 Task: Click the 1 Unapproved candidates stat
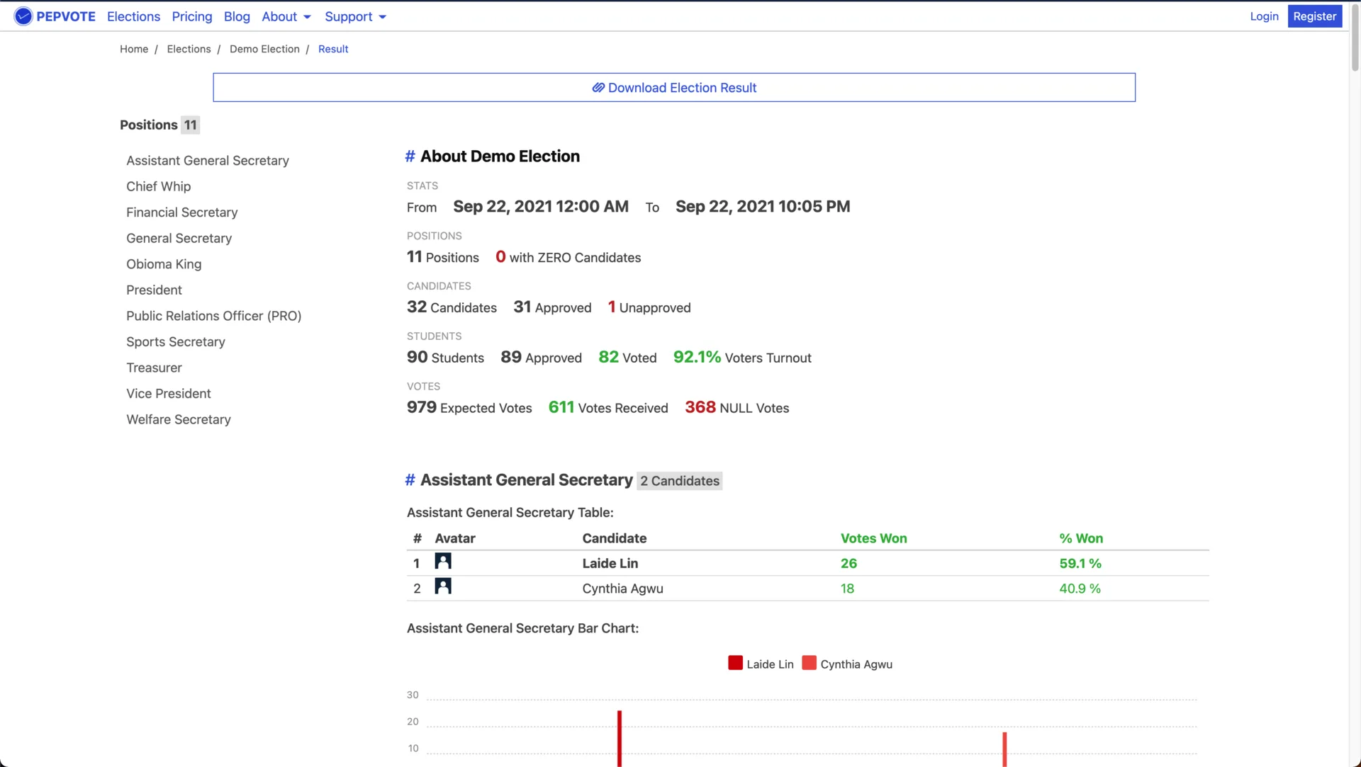[649, 307]
